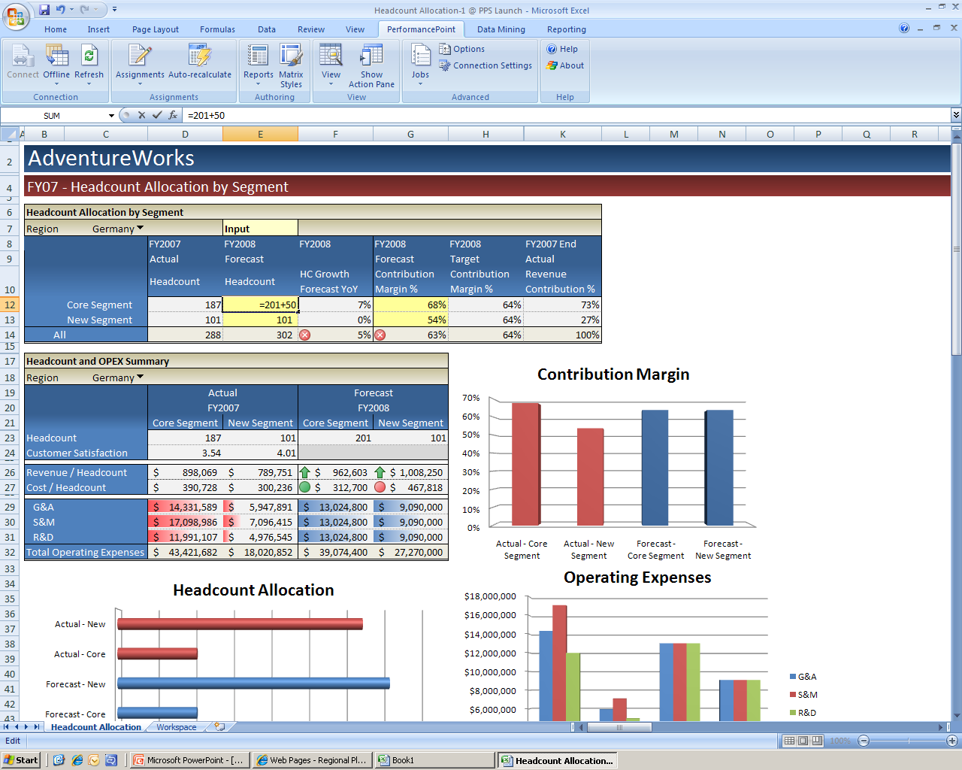
Task: Open Connection Settings
Action: point(486,65)
